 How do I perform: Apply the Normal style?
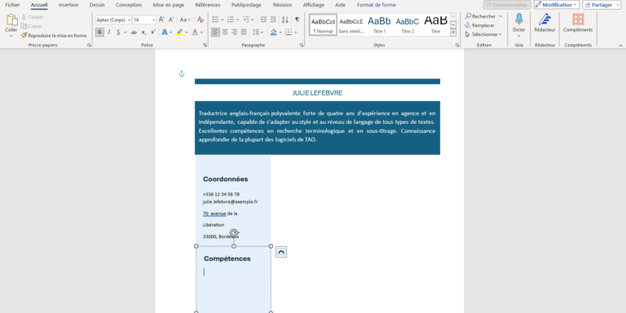(323, 24)
